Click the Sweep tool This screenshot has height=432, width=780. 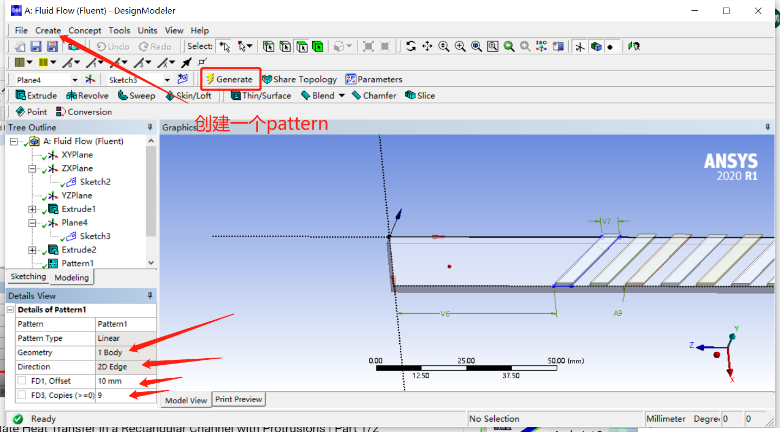point(136,96)
